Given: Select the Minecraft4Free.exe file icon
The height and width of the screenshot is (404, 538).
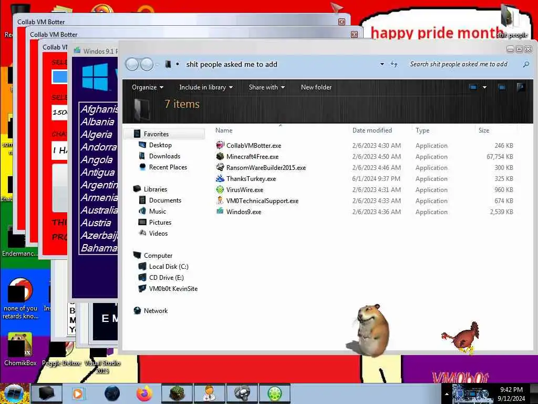Looking at the screenshot, I should [x=220, y=156].
